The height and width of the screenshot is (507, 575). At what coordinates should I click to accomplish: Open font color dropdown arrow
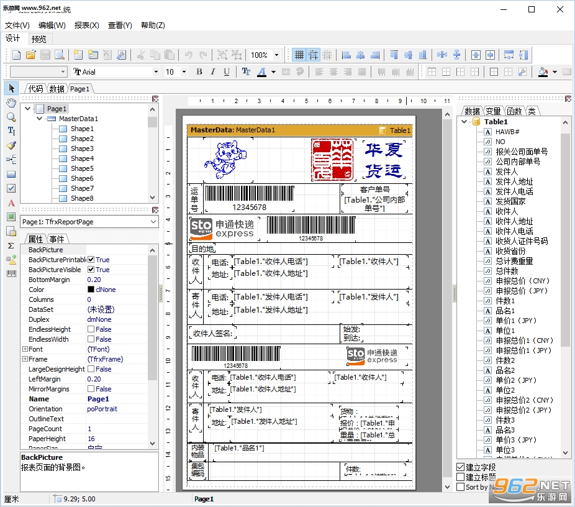click(274, 72)
